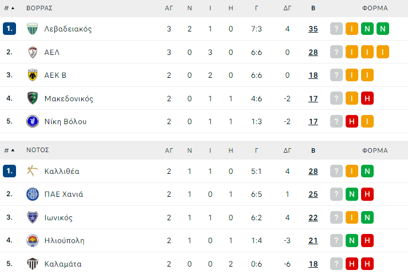Click Νίκη Βόλου gray question mark form badge
Screen dimensions: 408x274
(x=336, y=121)
